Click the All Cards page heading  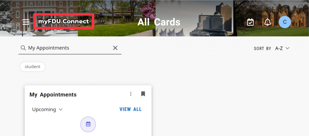point(159,22)
